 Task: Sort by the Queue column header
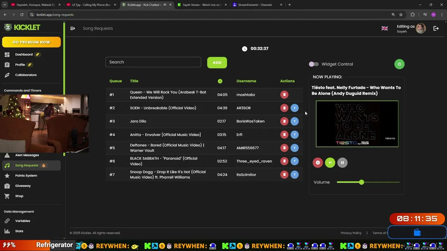(x=116, y=81)
